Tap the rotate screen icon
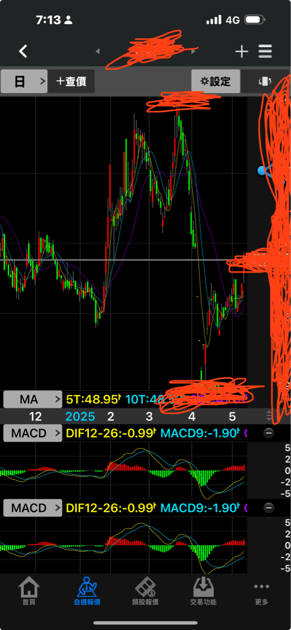The image size is (291, 630). [265, 81]
